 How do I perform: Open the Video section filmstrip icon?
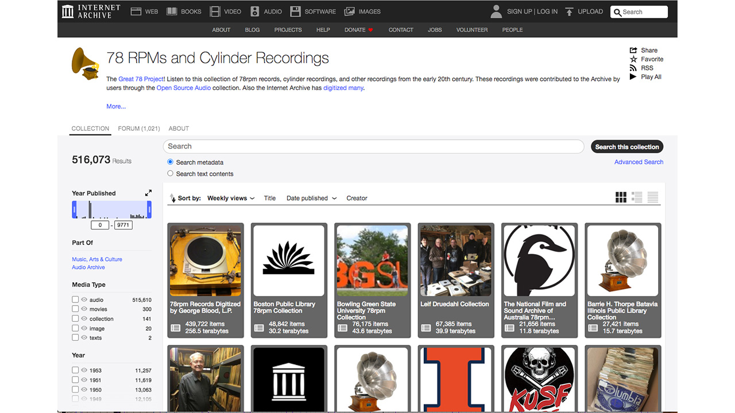pyautogui.click(x=215, y=11)
